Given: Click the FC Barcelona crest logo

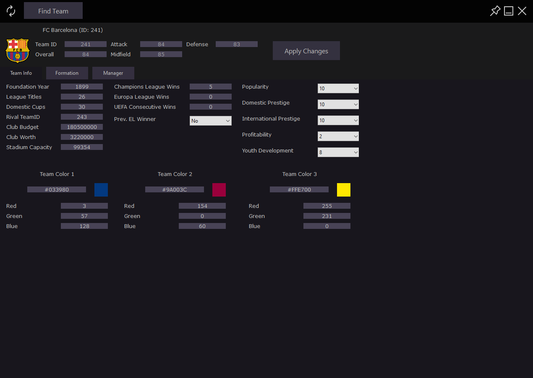Looking at the screenshot, I should coord(17,50).
